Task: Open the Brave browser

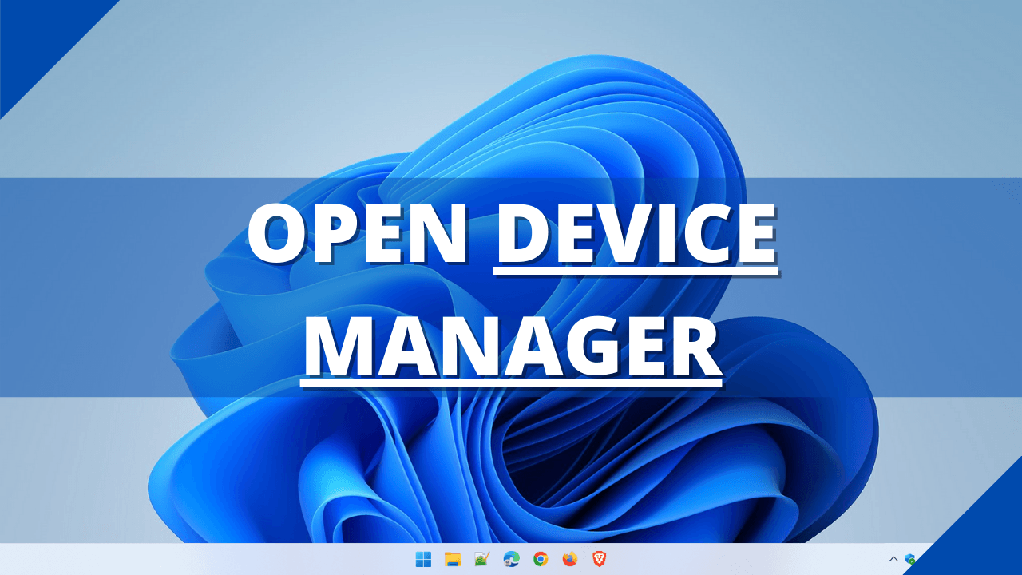Action: 598,559
